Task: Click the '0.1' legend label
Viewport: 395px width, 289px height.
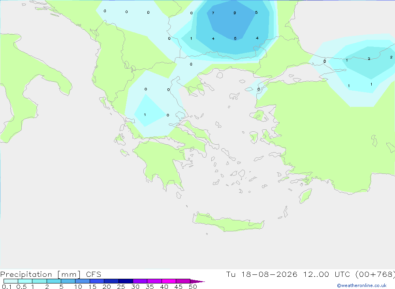Action: (x=7, y=287)
